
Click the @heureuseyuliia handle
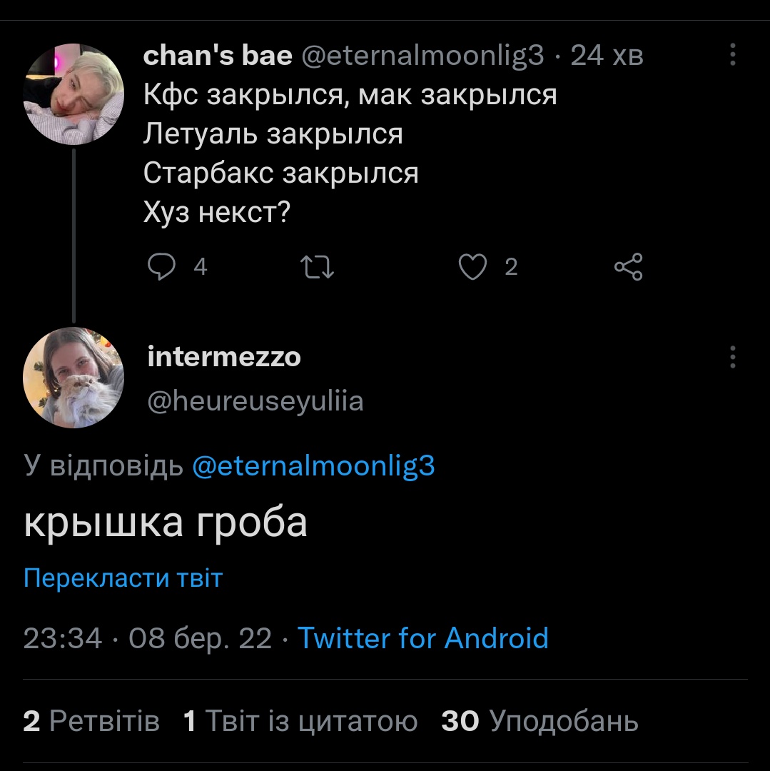click(x=255, y=401)
